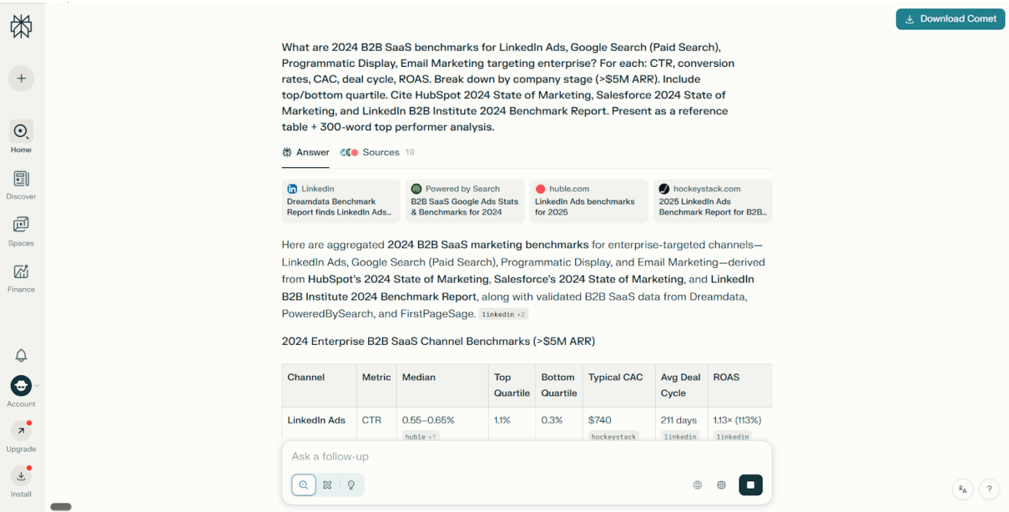Open the translate options in the bottom corner
1009x512 pixels.
pyautogui.click(x=963, y=489)
